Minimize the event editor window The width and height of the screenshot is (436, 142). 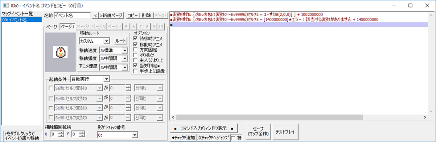[x=394, y=5]
